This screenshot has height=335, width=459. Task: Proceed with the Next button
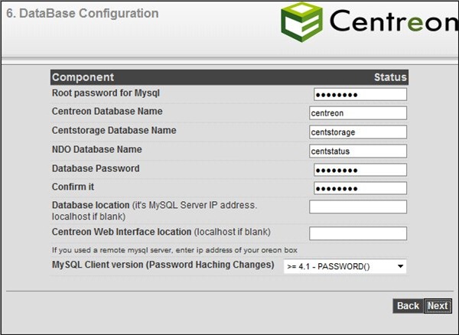pyautogui.click(x=438, y=306)
